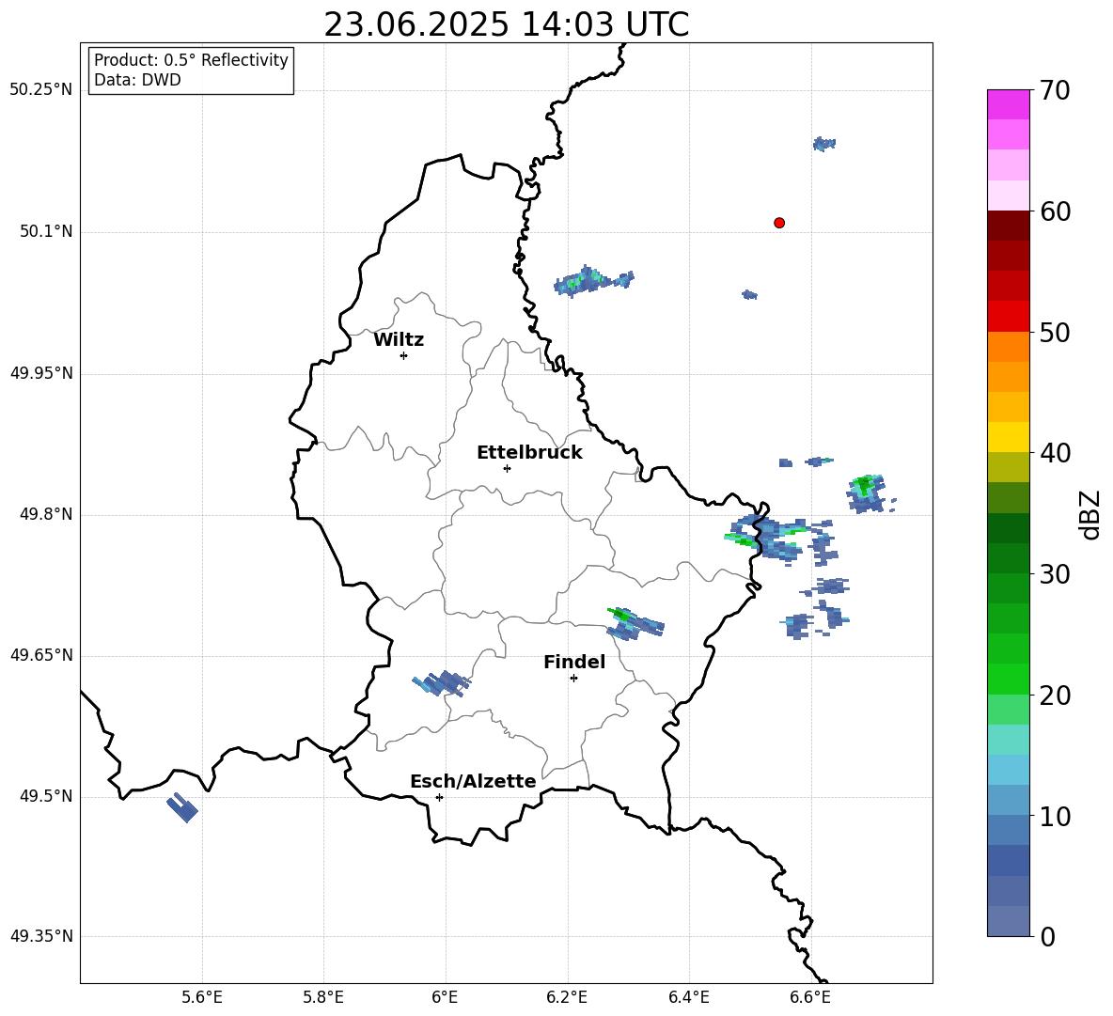
Task: Click the small echo above the red marker
Action: click(824, 144)
